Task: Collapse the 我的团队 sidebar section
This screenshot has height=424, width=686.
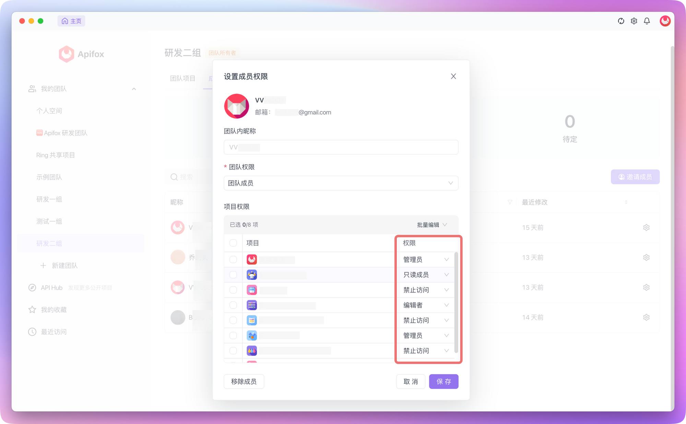Action: [134, 89]
